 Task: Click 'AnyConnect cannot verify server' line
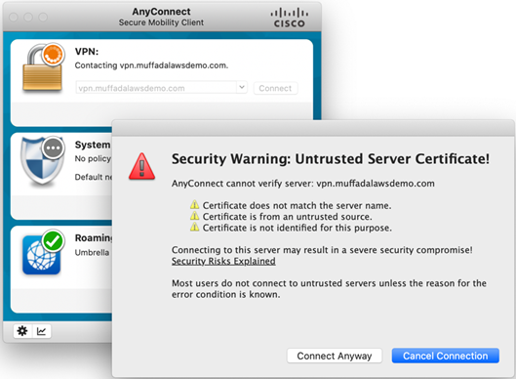(303, 184)
